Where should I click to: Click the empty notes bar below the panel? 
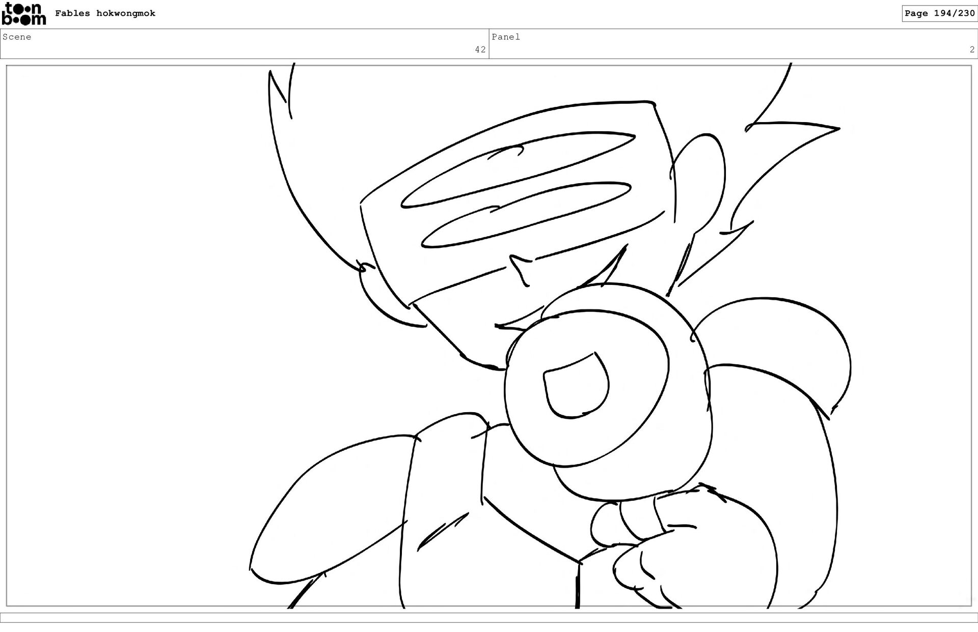click(489, 617)
